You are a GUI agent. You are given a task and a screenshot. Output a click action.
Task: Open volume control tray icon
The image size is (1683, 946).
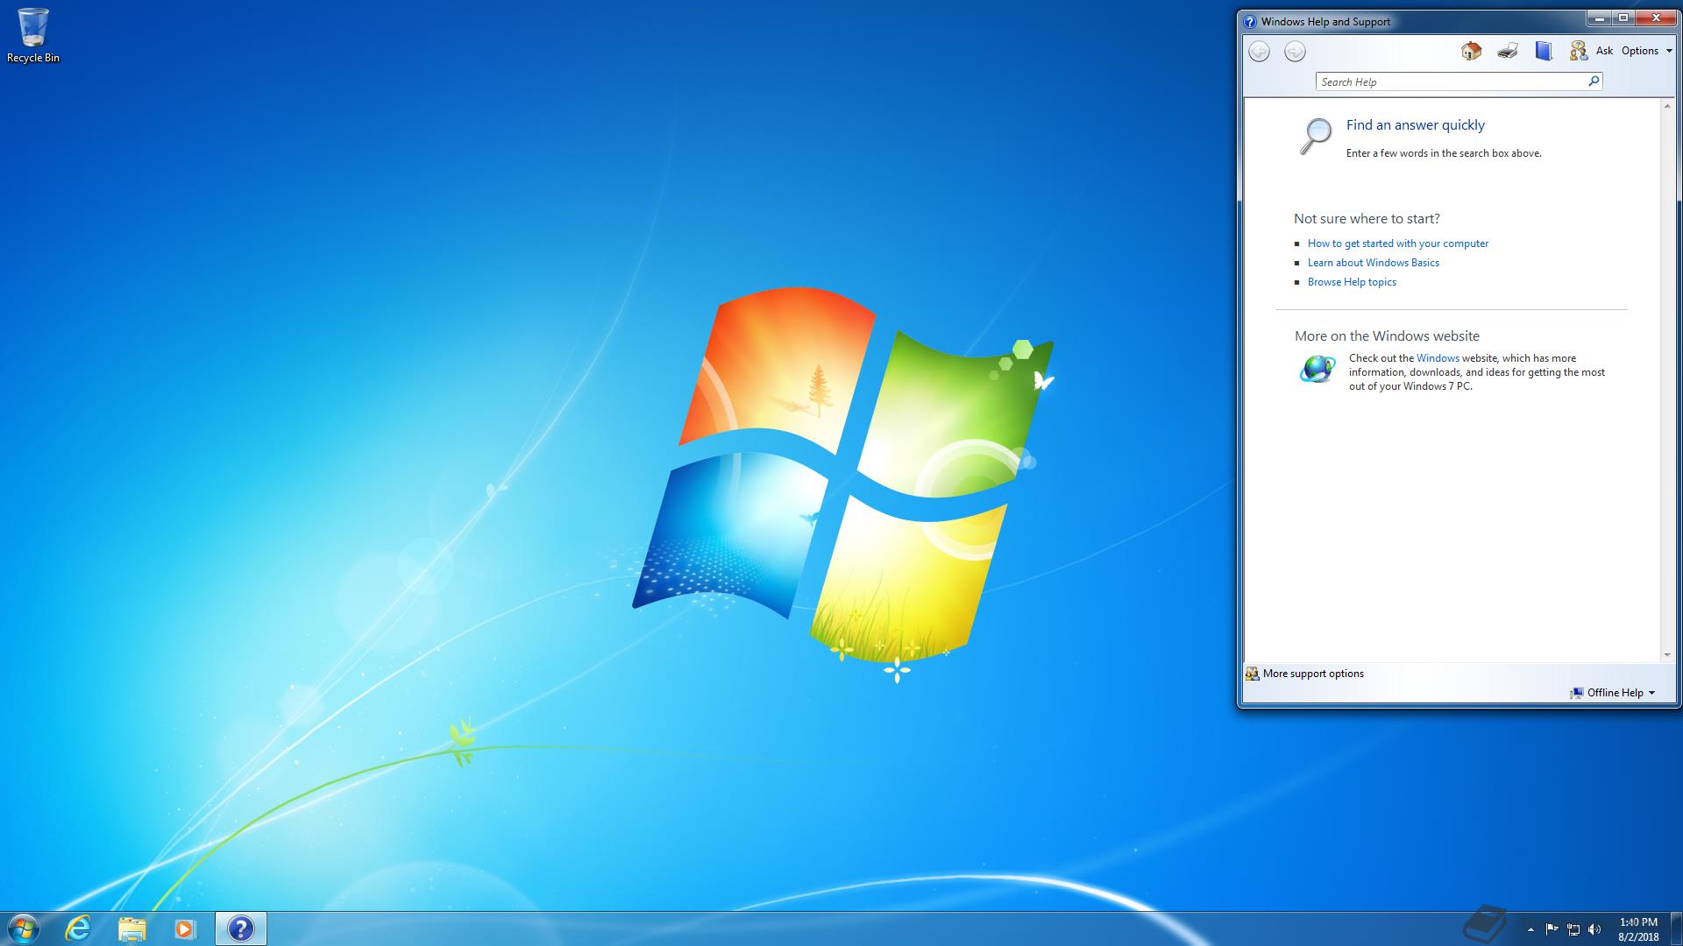[1594, 929]
